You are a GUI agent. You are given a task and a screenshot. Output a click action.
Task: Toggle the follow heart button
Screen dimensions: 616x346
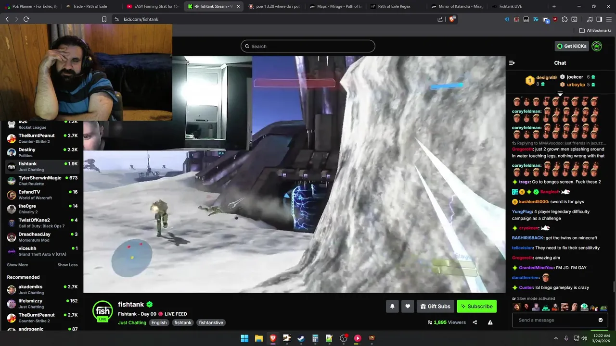pos(408,306)
